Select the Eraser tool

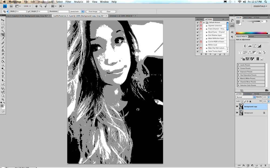tap(3, 58)
